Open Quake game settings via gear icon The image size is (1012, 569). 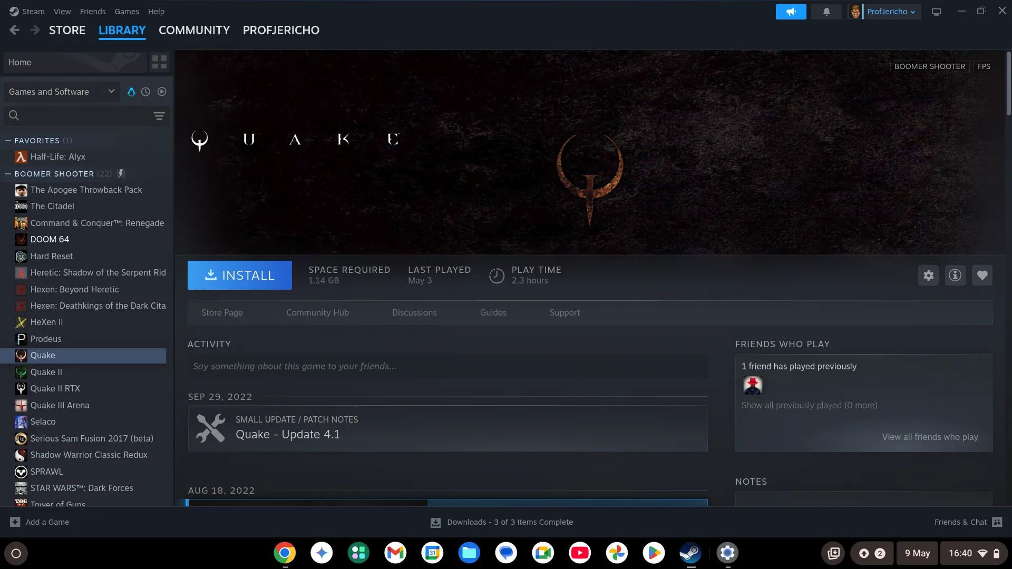(x=928, y=275)
